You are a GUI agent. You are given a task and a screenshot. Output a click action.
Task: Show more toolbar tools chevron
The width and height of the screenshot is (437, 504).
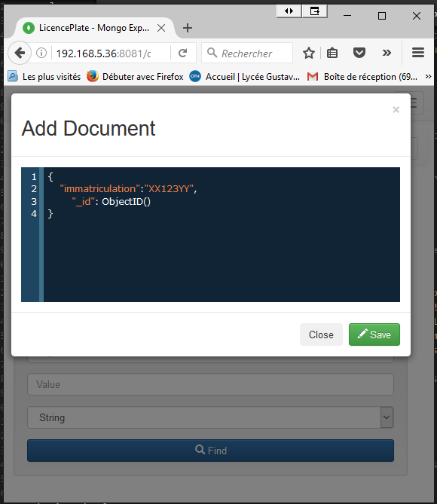[x=387, y=53]
